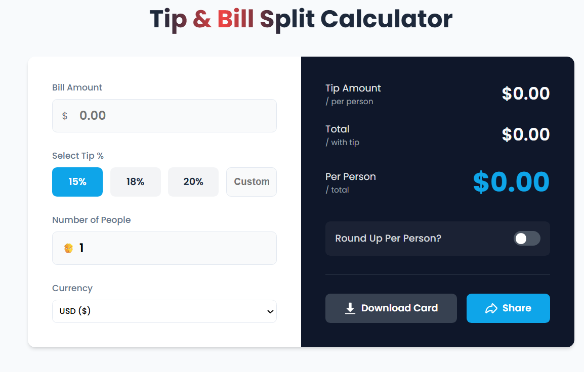Click the Select Tip % section label
The height and width of the screenshot is (372, 584).
pyautogui.click(x=77, y=156)
